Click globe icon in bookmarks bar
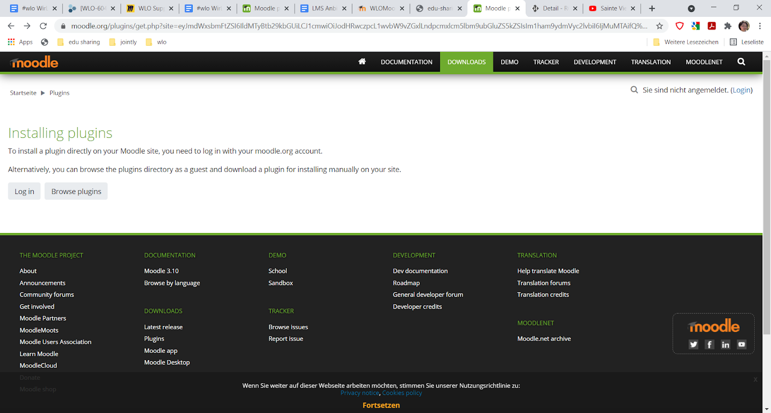 [45, 42]
